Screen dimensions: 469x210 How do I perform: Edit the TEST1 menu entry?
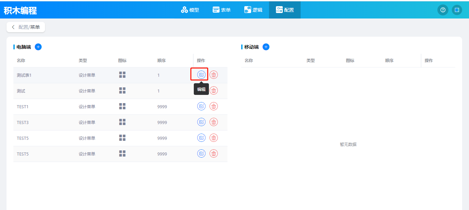click(201, 106)
